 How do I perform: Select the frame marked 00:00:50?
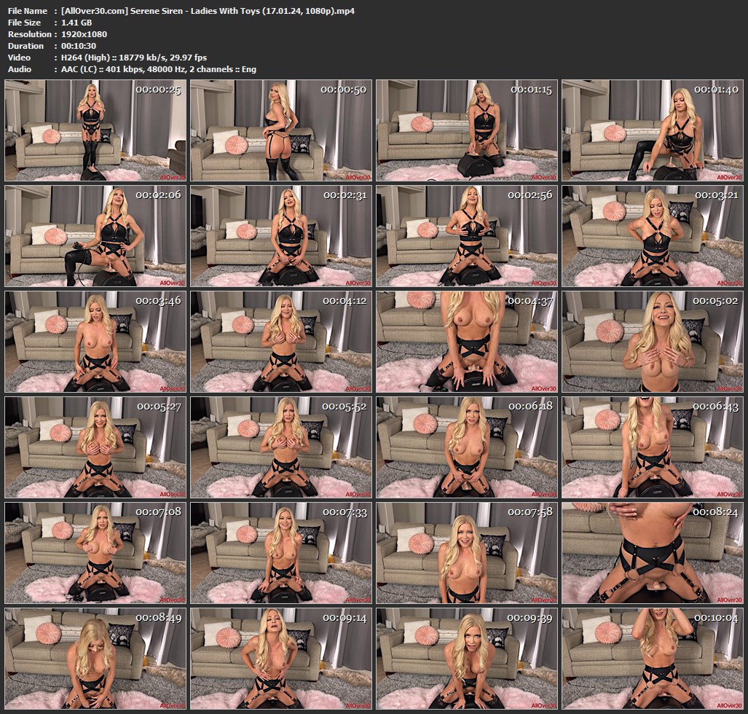pyautogui.click(x=282, y=130)
